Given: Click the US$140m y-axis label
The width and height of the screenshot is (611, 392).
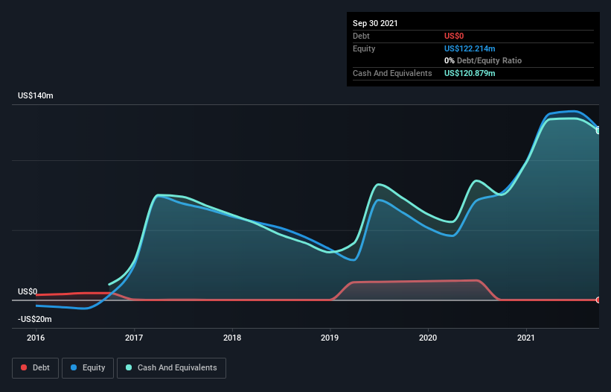Looking at the screenshot, I should pos(36,95).
